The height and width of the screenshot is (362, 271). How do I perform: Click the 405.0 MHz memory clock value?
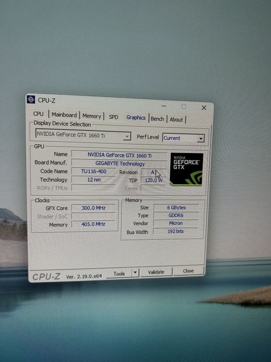[x=93, y=224]
